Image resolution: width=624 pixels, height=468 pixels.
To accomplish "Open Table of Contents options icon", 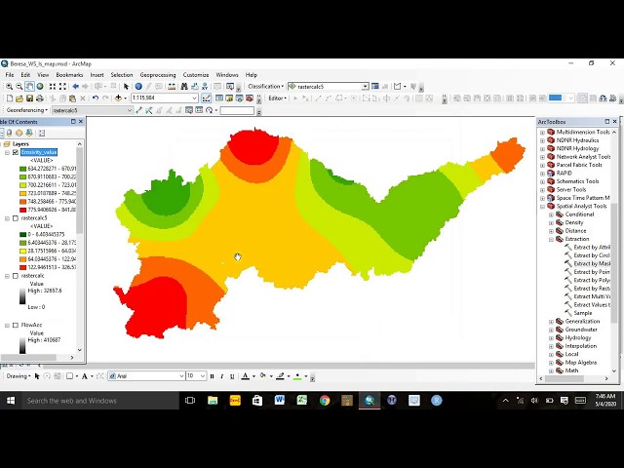I will tap(42, 133).
